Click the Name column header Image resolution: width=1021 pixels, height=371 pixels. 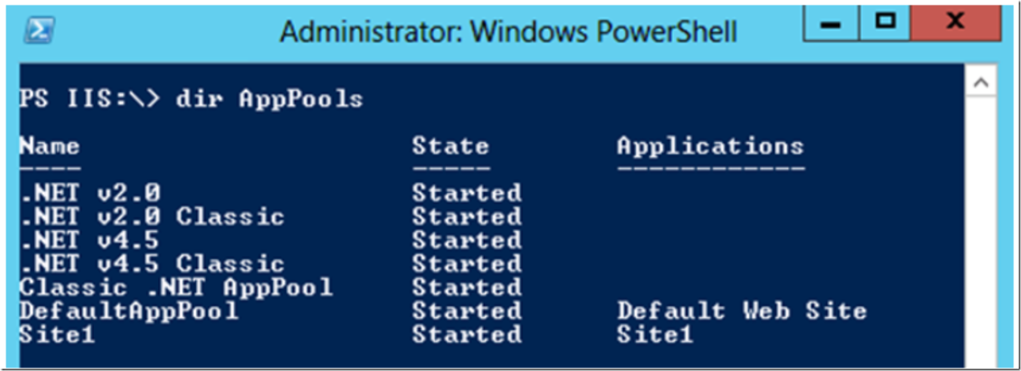pos(49,146)
